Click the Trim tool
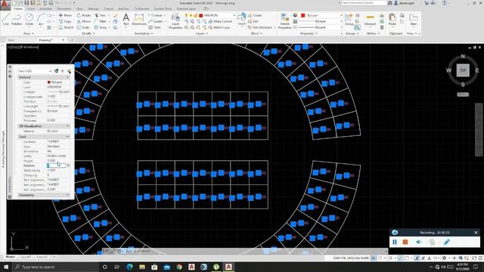The width and height of the screenshot is (484, 272). pyautogui.click(x=101, y=15)
